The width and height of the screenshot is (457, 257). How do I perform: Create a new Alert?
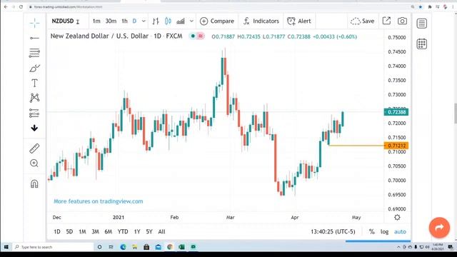(x=299, y=21)
